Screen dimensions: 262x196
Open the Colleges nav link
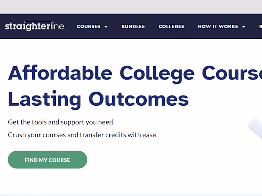(x=171, y=27)
